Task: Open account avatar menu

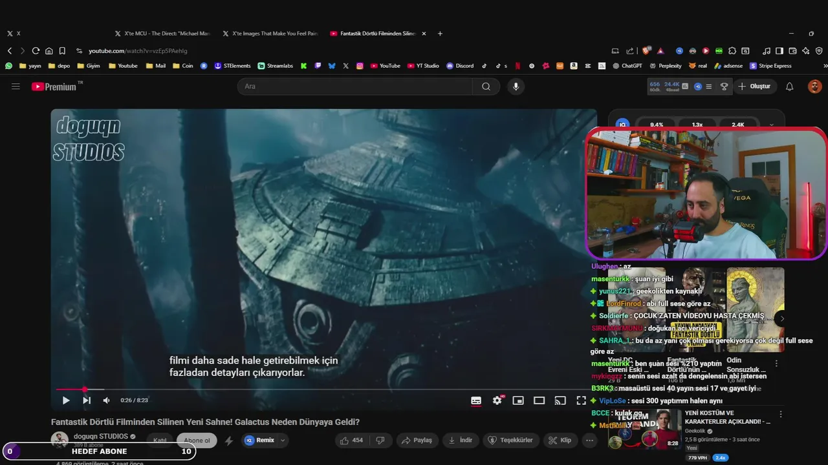Action: (x=814, y=87)
